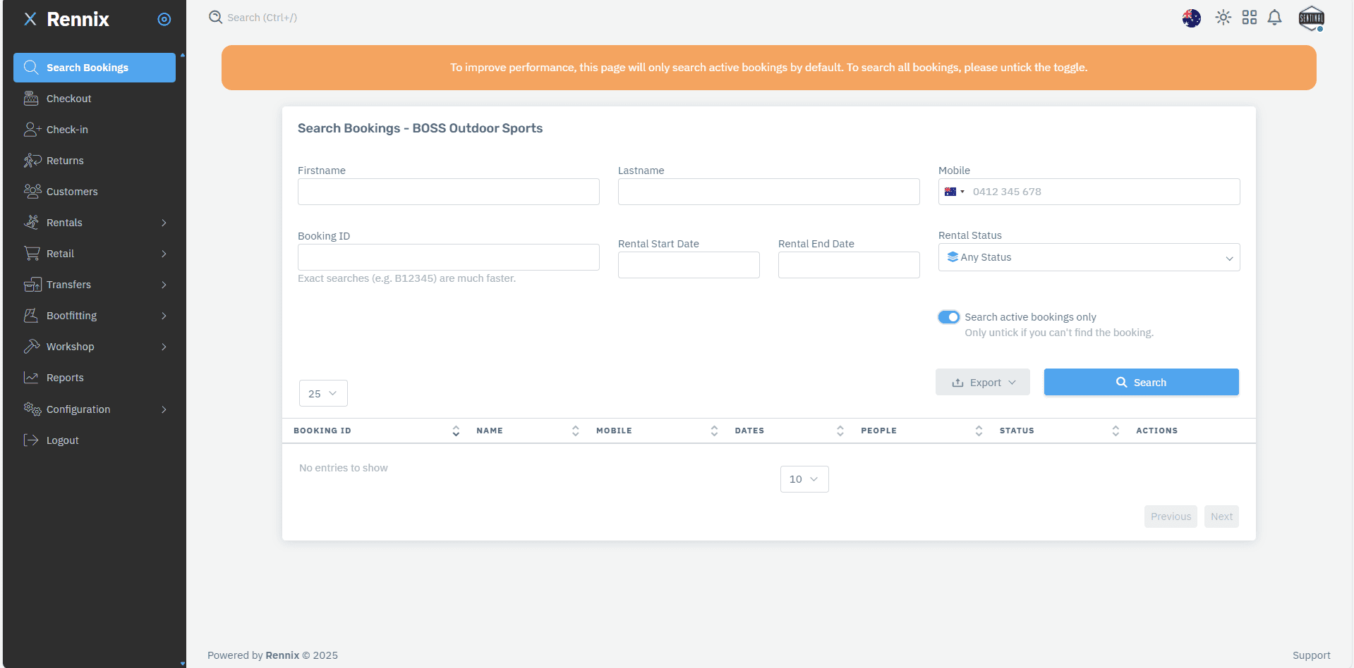The image size is (1354, 668).
Task: Focus the Booking ID input field
Action: (449, 257)
